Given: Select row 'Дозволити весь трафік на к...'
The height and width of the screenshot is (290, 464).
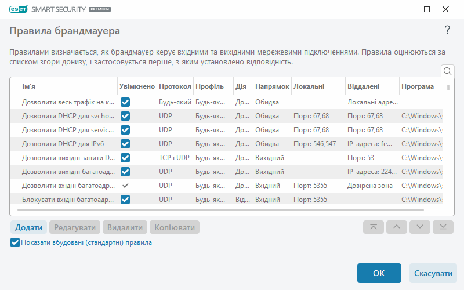Looking at the screenshot, I should [226, 102].
